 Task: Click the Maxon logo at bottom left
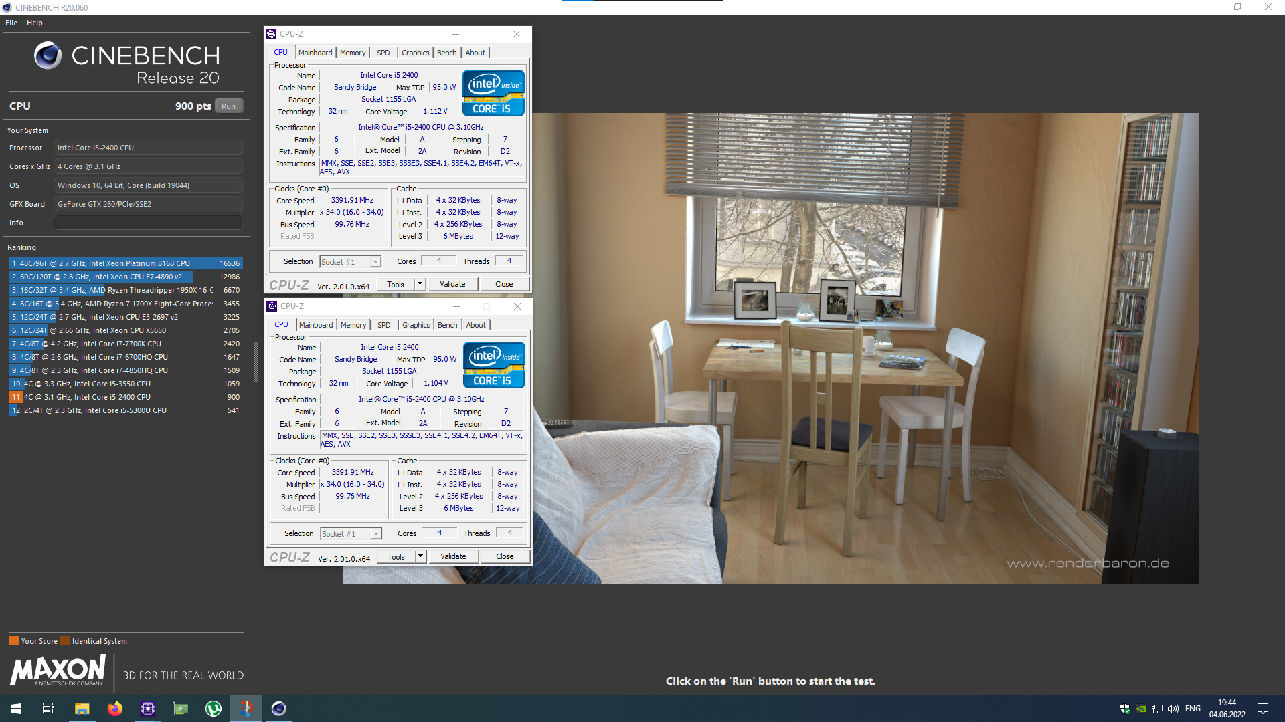pyautogui.click(x=58, y=671)
